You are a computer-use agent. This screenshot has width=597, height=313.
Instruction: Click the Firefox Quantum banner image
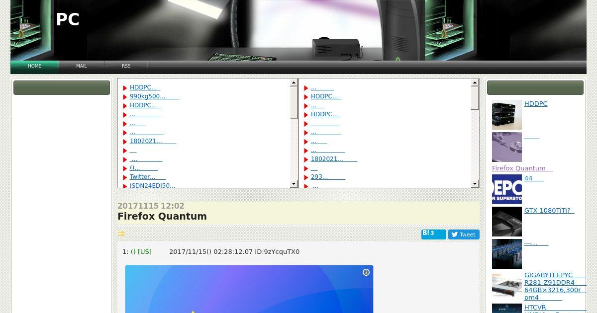pyautogui.click(x=249, y=289)
